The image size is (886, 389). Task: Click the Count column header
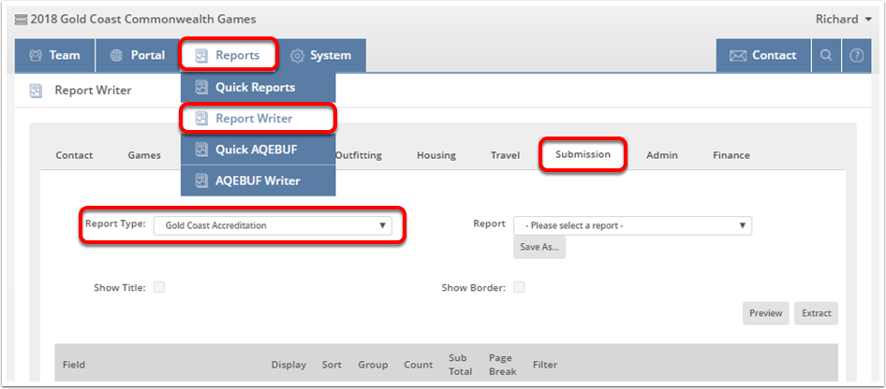point(418,365)
